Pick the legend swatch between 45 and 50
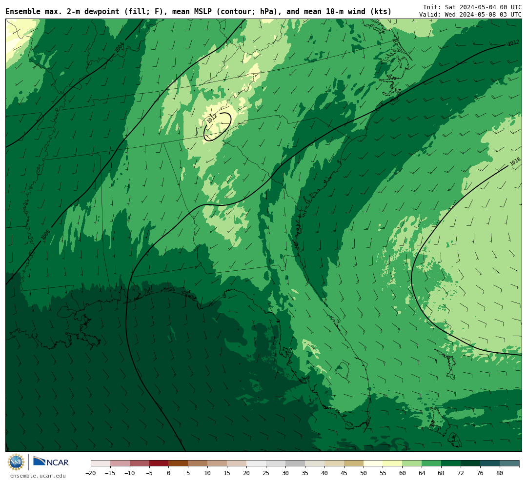Screen dimensions: 527x482 tap(354, 463)
